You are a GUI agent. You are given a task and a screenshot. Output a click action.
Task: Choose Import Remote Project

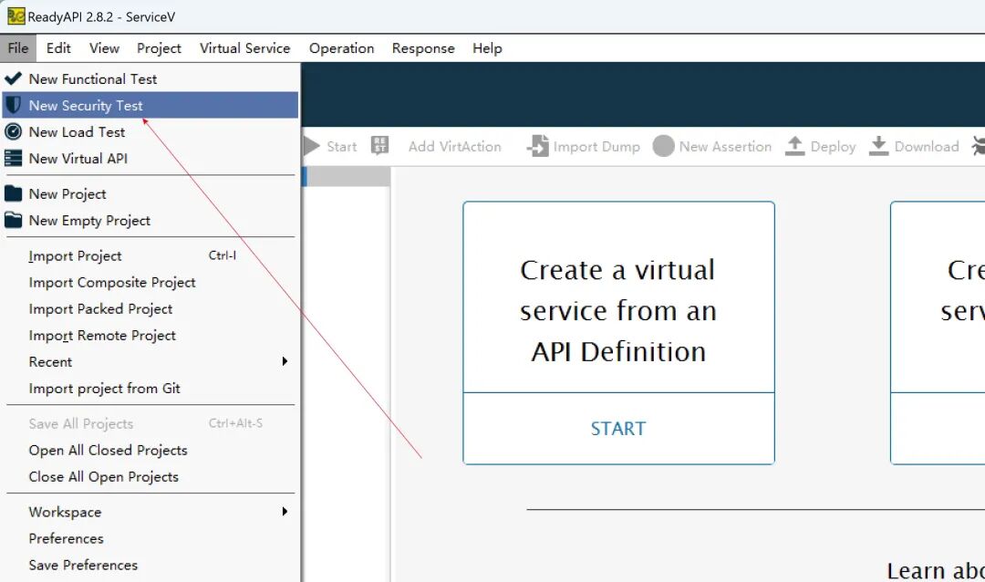pyautogui.click(x=150, y=335)
